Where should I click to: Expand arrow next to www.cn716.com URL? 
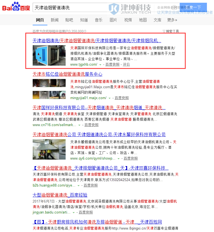pyautogui.click(x=79, y=125)
